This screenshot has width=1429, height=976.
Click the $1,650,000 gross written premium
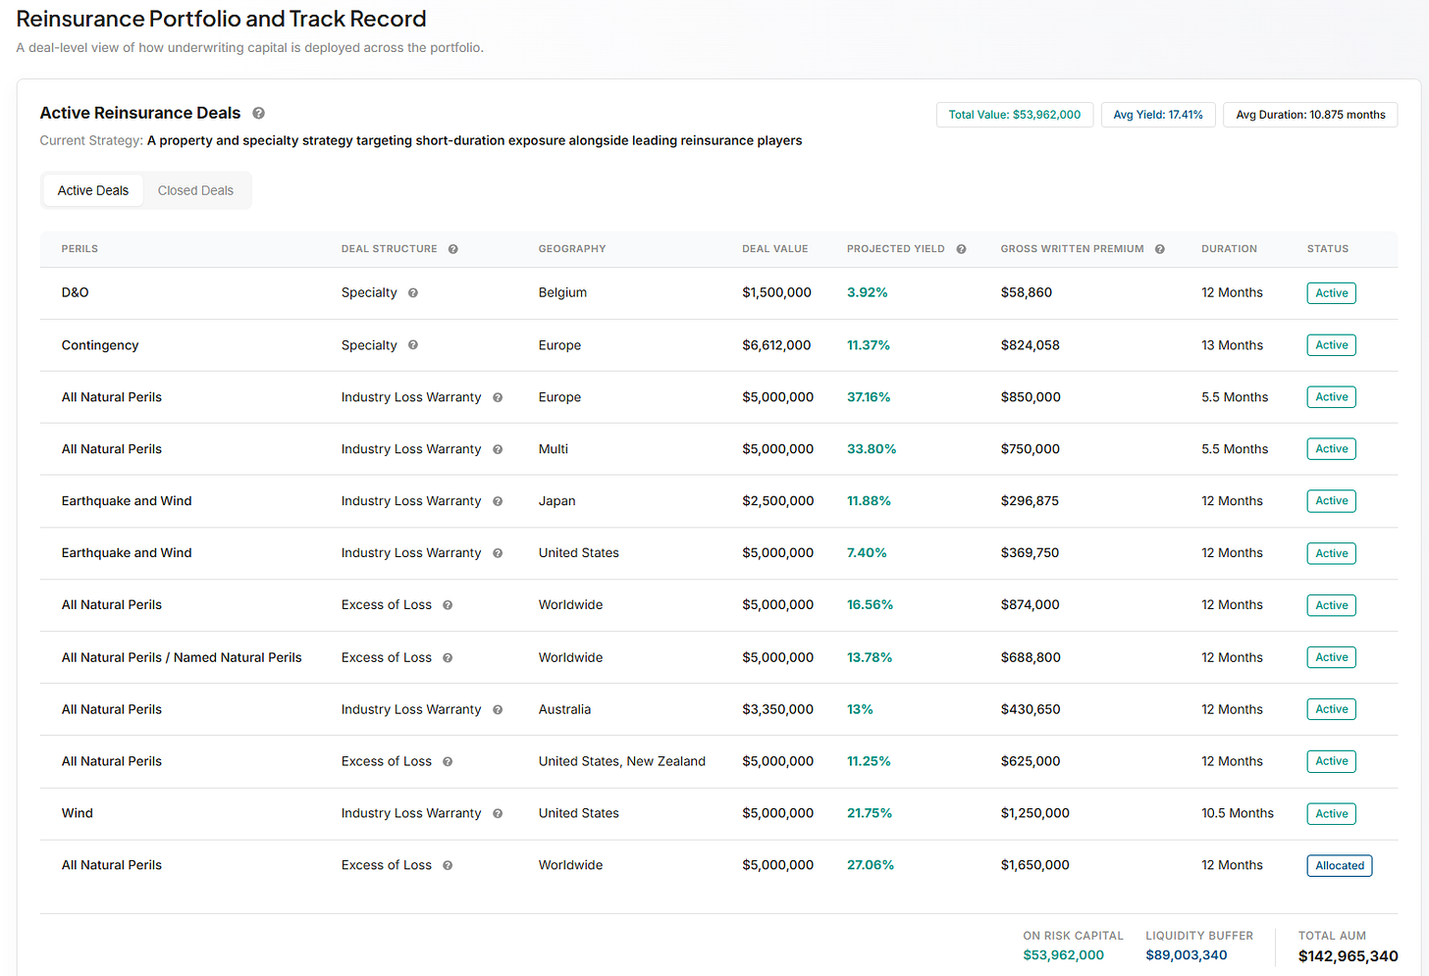1035,865
